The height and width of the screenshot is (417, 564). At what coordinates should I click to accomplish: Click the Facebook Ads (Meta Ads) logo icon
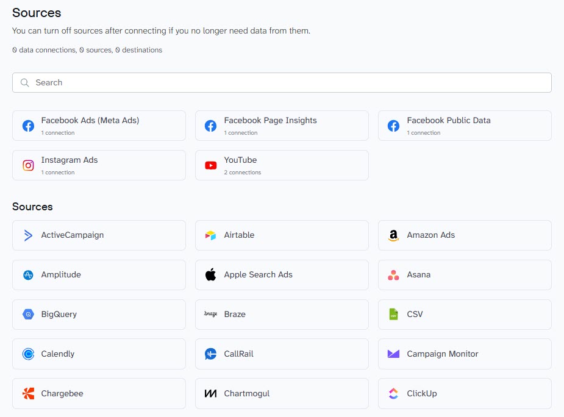[x=28, y=126]
